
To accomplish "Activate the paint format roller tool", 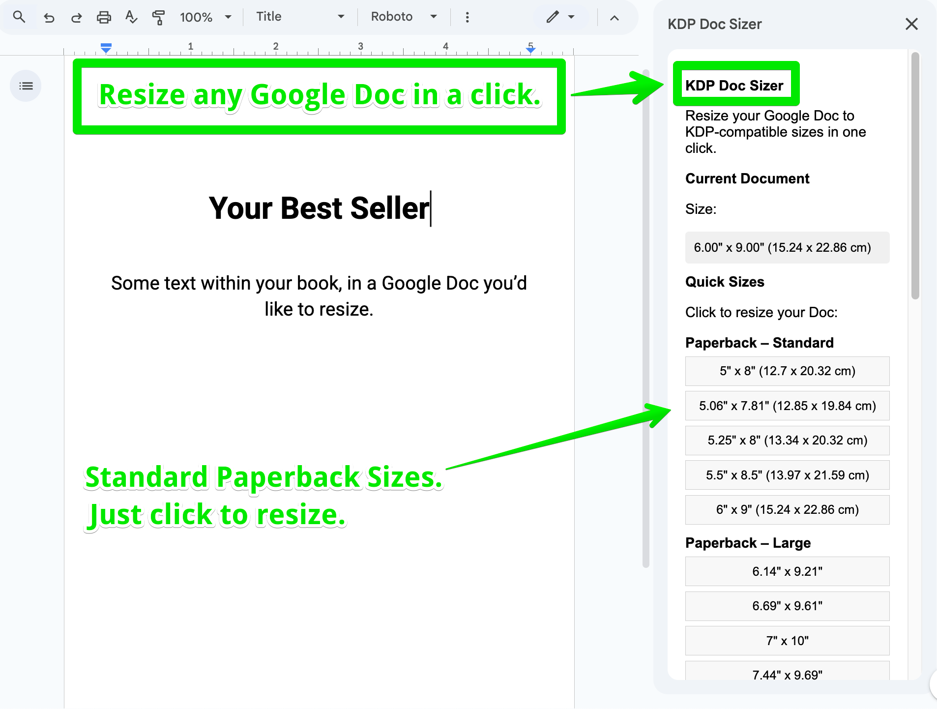I will coord(158,18).
